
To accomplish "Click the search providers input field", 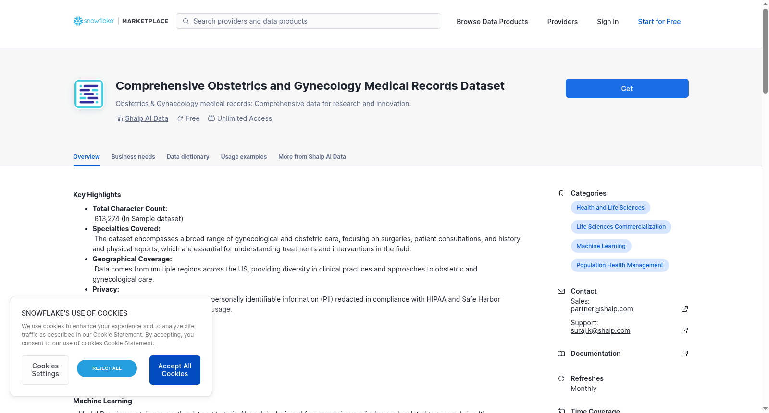I will point(309,21).
